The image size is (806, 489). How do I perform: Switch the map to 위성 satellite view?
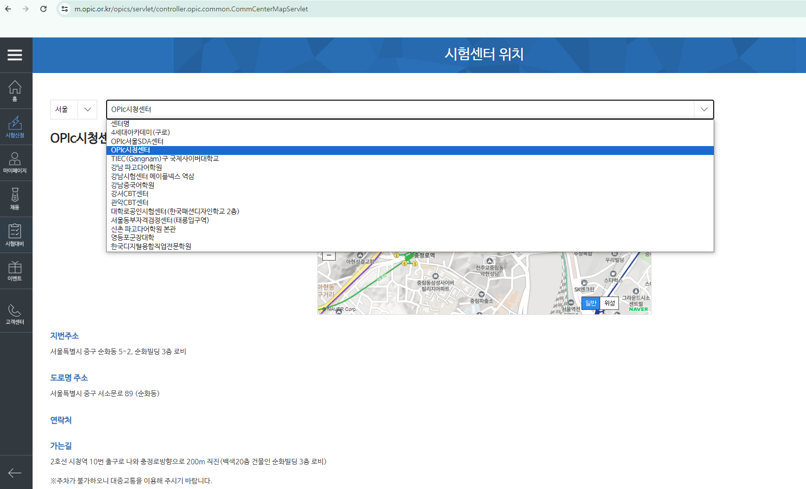[609, 303]
